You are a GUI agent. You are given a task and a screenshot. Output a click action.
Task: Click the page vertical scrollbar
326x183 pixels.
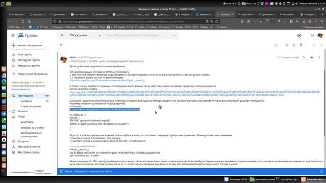coord(325,103)
